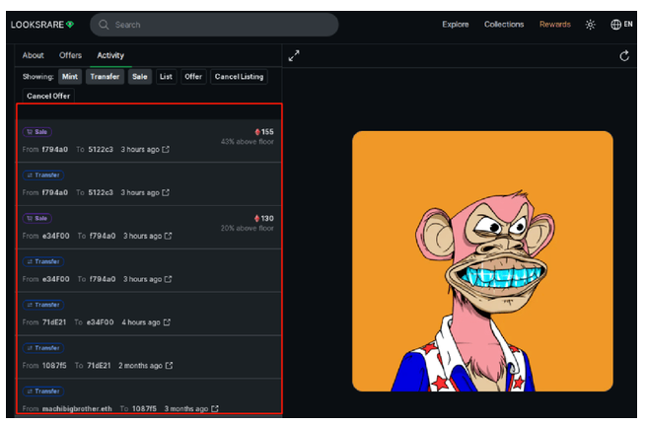The width and height of the screenshot is (646, 426).
Task: Open the Collections page
Action: point(504,25)
